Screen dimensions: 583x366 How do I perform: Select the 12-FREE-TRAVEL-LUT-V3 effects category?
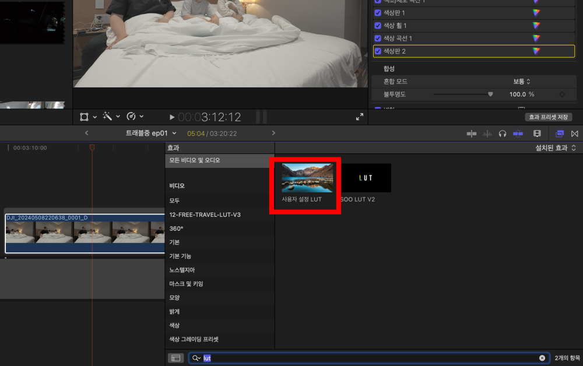[x=205, y=214]
